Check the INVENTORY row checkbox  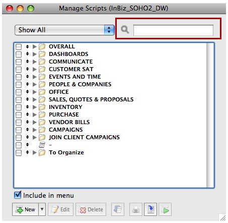19,107
